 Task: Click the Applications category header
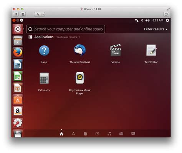click(44, 37)
